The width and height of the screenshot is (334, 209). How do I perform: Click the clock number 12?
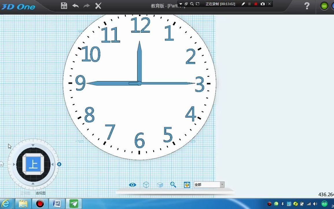(141, 25)
